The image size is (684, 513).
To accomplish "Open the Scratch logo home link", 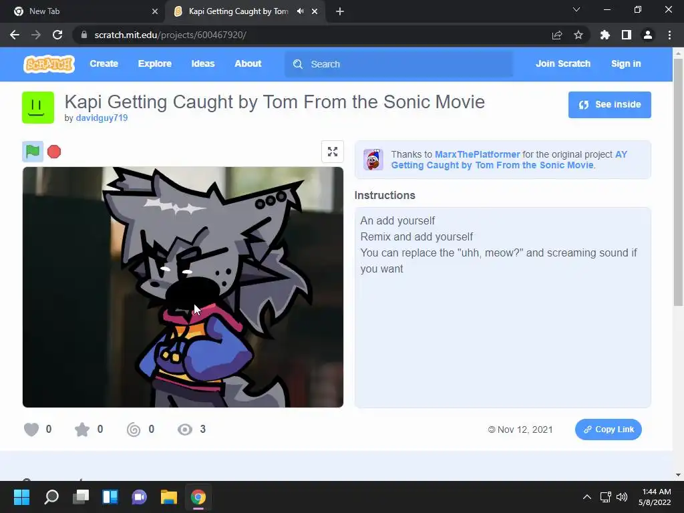I will pyautogui.click(x=49, y=64).
